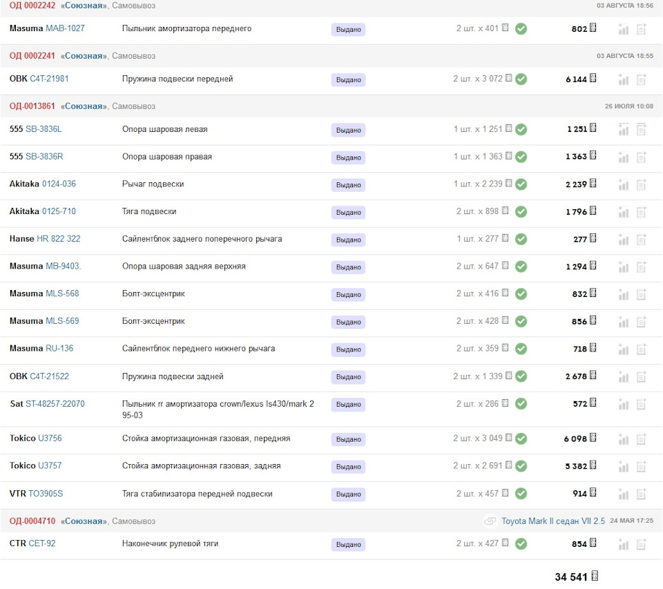Screen dimensions: 663x589
Task: Click the bar chart icon in the Sat ST-48257-22070 row
Action: (x=624, y=404)
